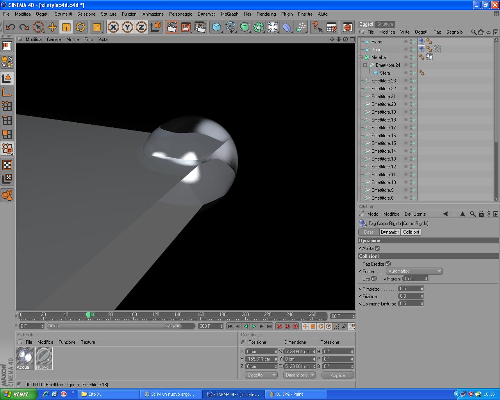Open the Oggetto coordinate dropdown

(261, 375)
